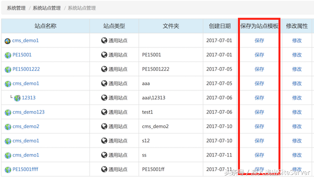Modify properties of PE15001

(x=297, y=55)
